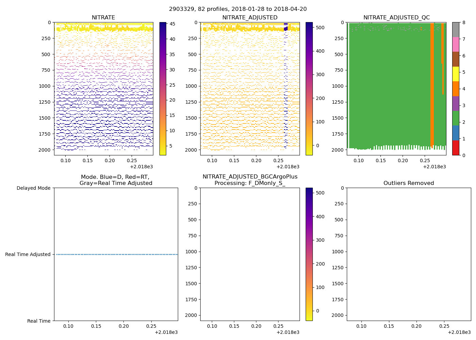
Task: Click the brown segment of QC colorbar
Action: point(455,59)
